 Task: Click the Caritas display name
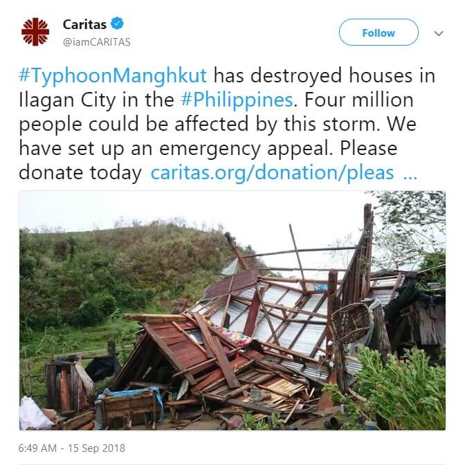pyautogui.click(x=84, y=24)
